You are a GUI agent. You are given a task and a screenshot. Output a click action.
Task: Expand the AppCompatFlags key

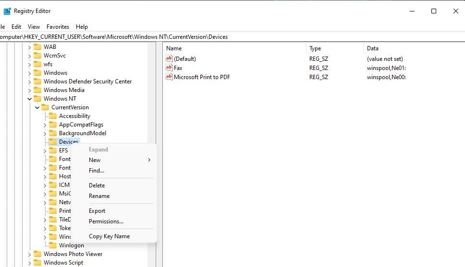pos(45,125)
